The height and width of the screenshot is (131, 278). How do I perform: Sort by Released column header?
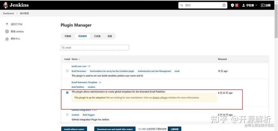(222, 59)
